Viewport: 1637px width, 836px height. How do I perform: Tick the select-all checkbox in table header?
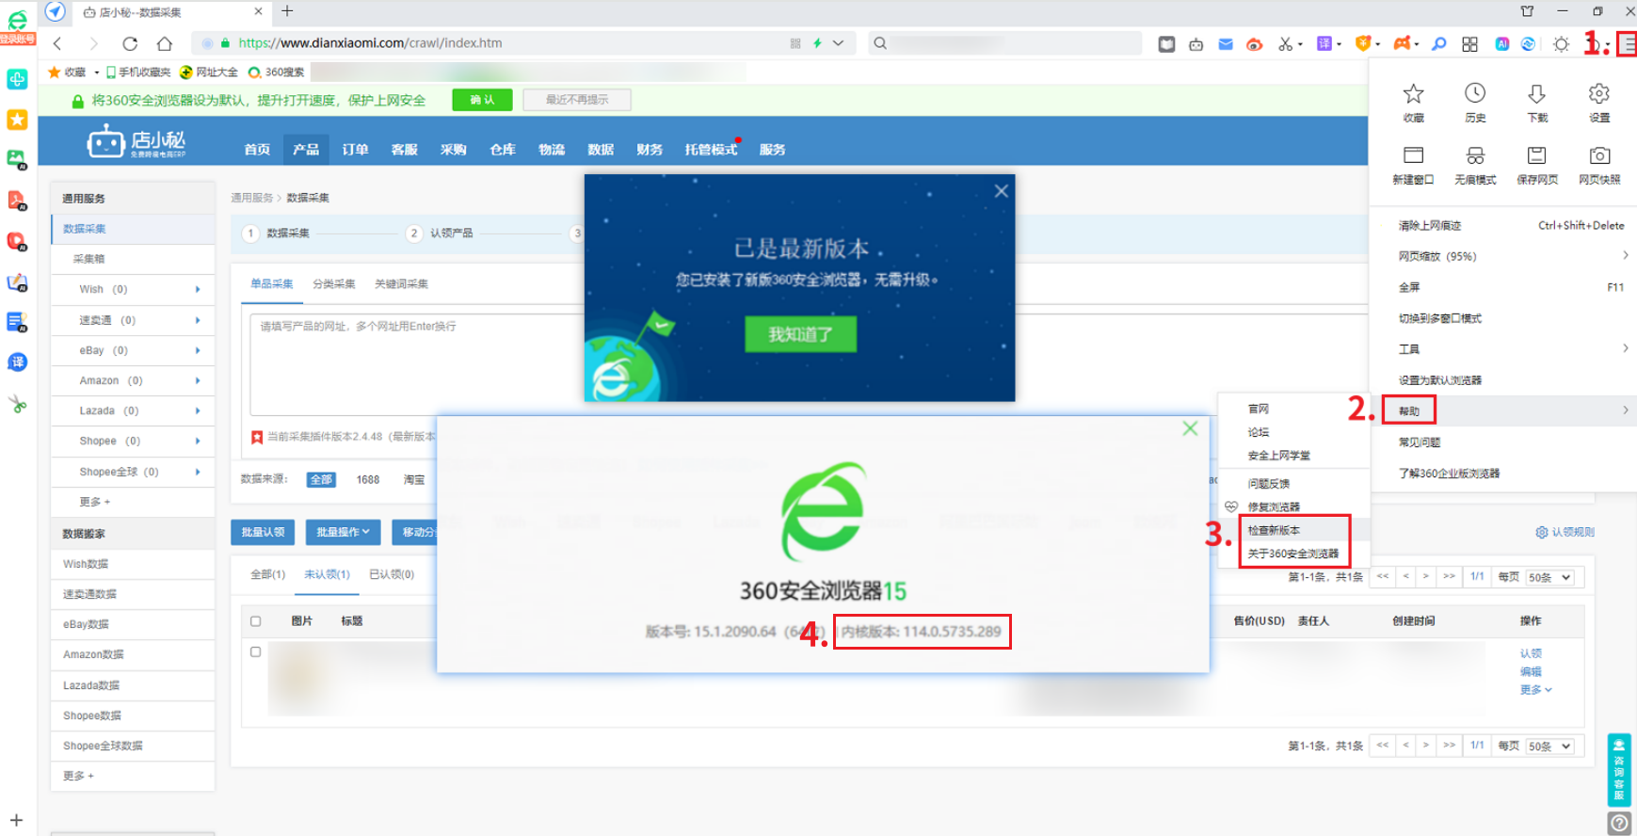click(x=255, y=621)
